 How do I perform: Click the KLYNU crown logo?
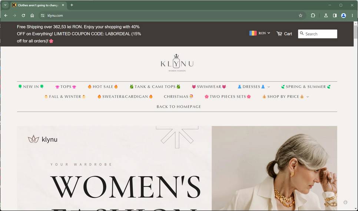[x=177, y=63]
